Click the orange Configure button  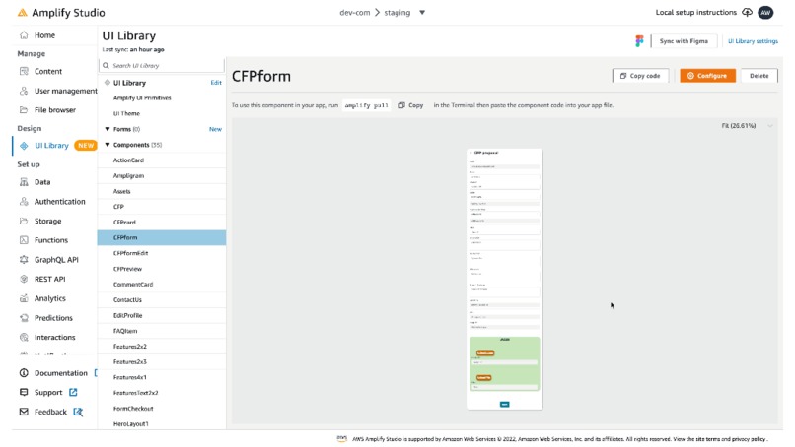[707, 76]
